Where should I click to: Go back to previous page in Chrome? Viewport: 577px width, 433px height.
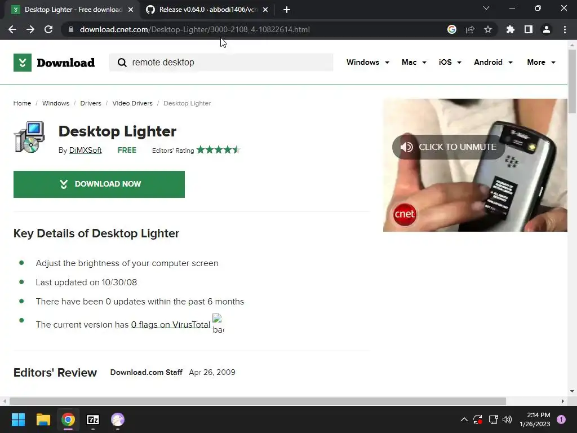[x=12, y=29]
